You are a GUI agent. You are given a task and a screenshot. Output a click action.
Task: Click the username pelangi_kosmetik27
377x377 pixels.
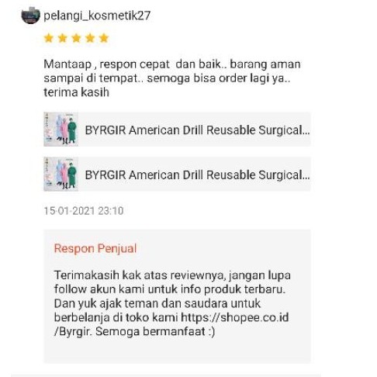coord(97,16)
